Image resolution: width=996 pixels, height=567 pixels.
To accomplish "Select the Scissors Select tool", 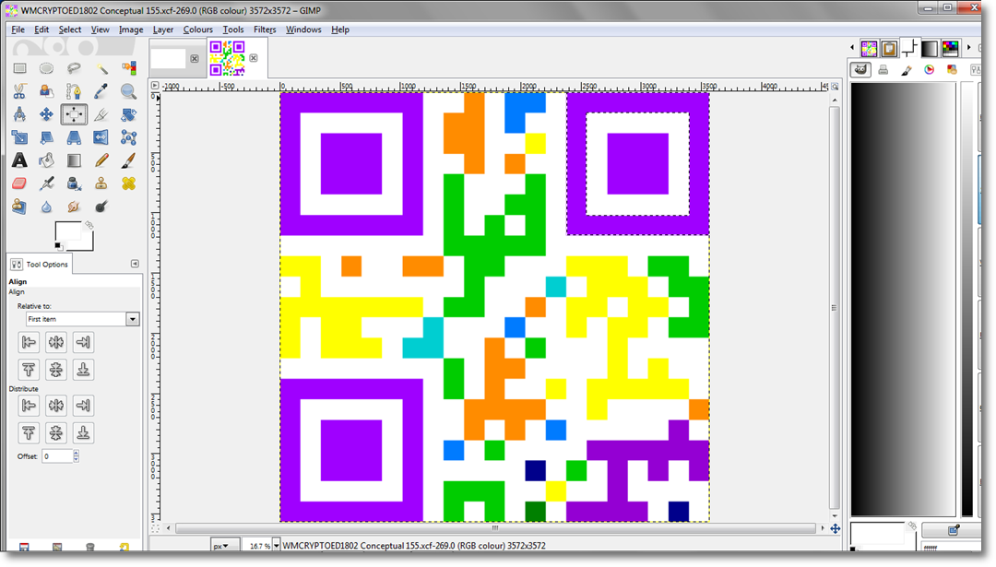I will (19, 91).
